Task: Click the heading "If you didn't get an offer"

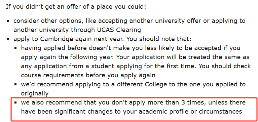Action: 76,7
